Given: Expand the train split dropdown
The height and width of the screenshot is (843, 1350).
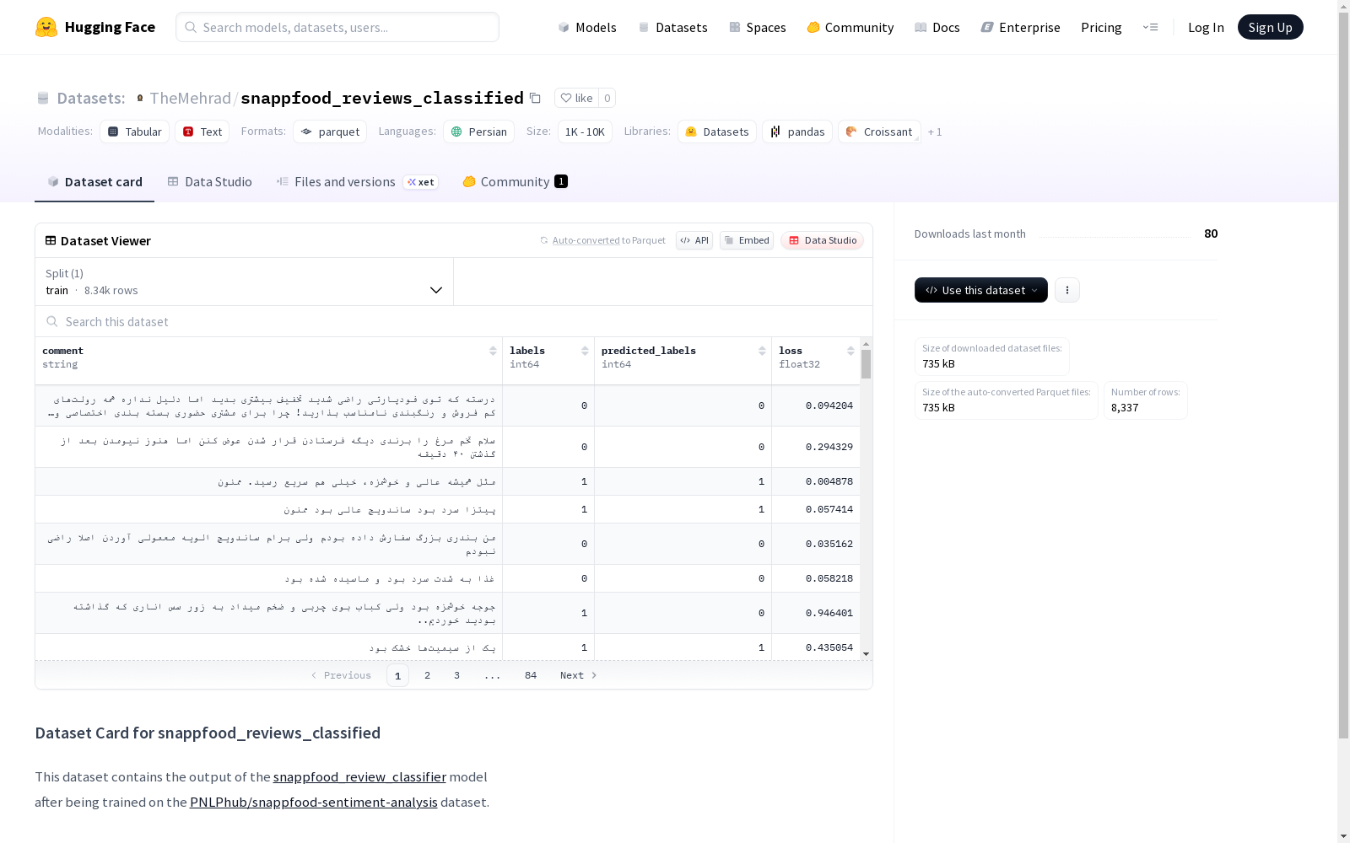Looking at the screenshot, I should coord(245,282).
